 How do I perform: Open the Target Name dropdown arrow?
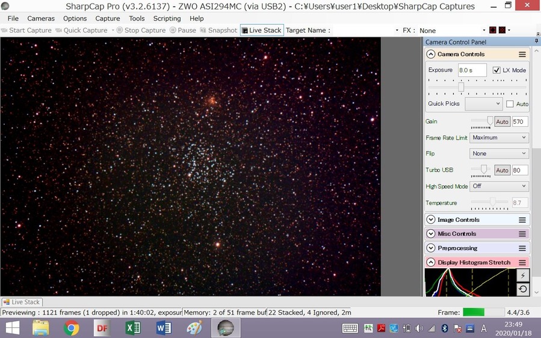point(397,30)
